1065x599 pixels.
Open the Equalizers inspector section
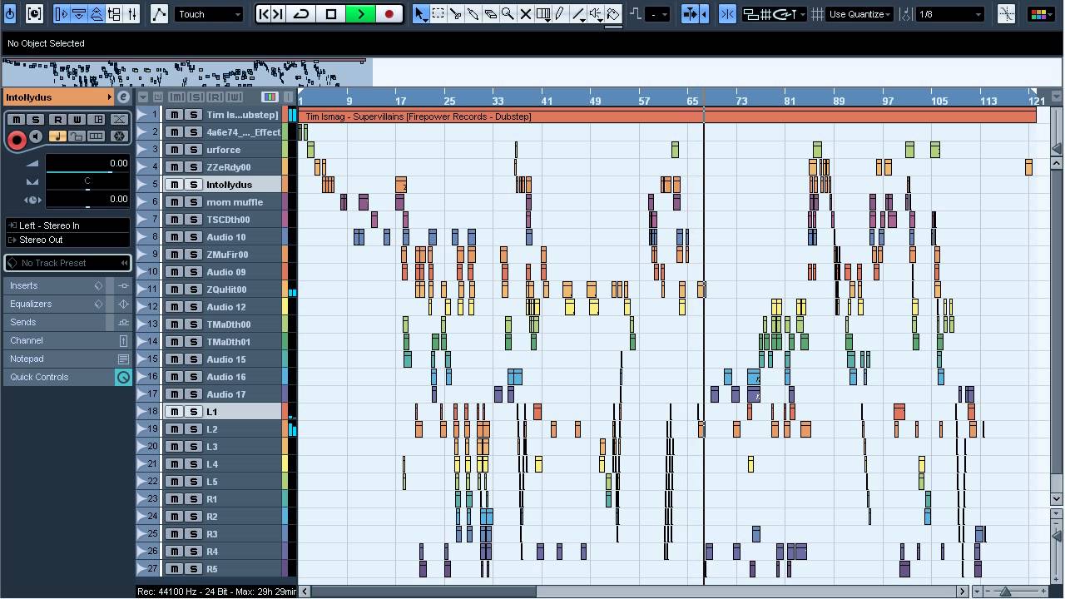(x=68, y=304)
